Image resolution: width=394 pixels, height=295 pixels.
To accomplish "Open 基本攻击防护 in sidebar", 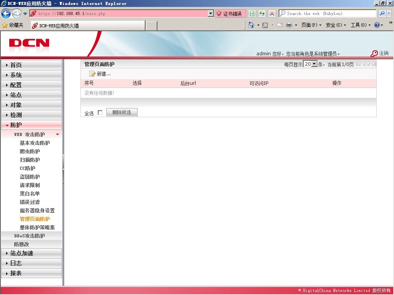I will click(x=35, y=143).
